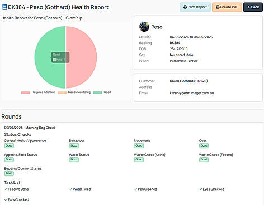
Task: Select the Good badge under Movement
Action: pos(139,145)
